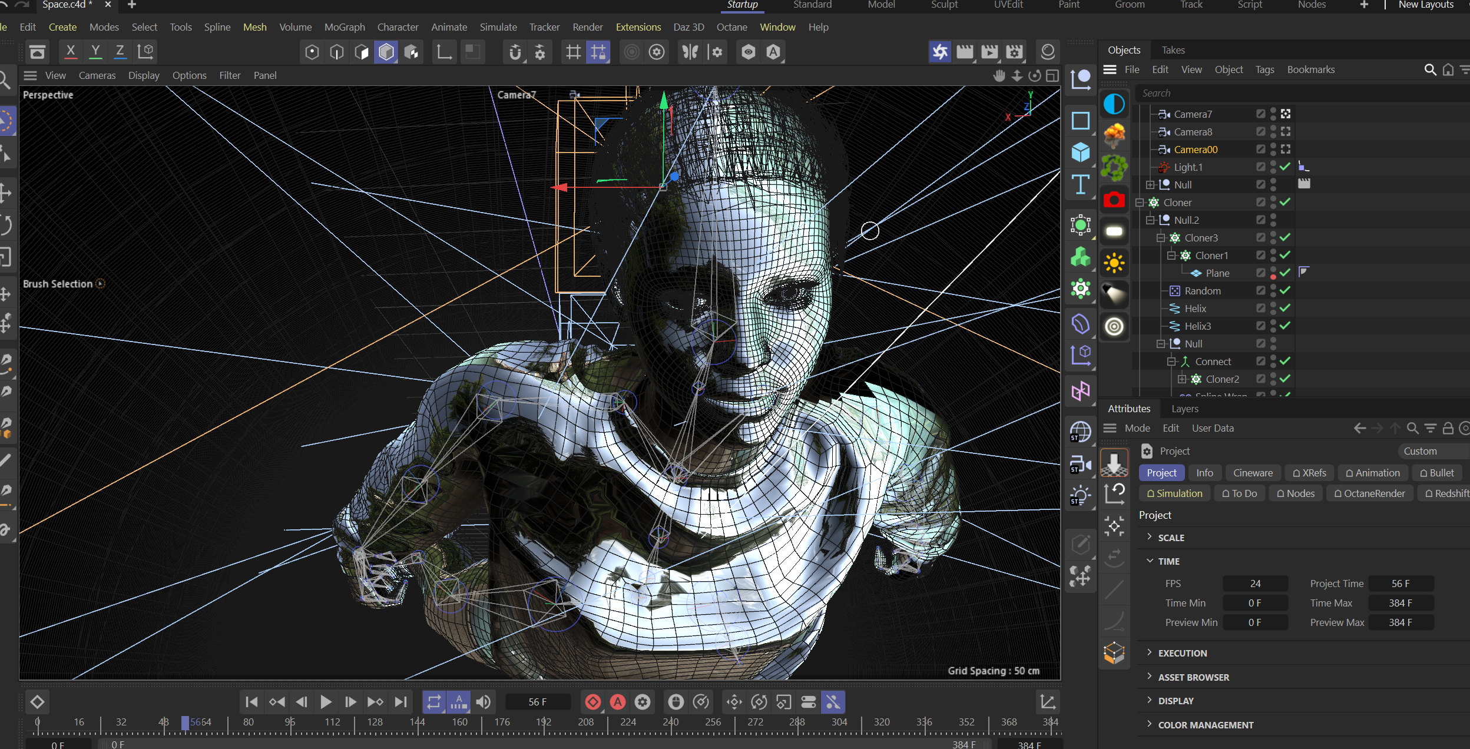Image resolution: width=1470 pixels, height=749 pixels.
Task: Switch to the Takes tab
Action: [1173, 50]
